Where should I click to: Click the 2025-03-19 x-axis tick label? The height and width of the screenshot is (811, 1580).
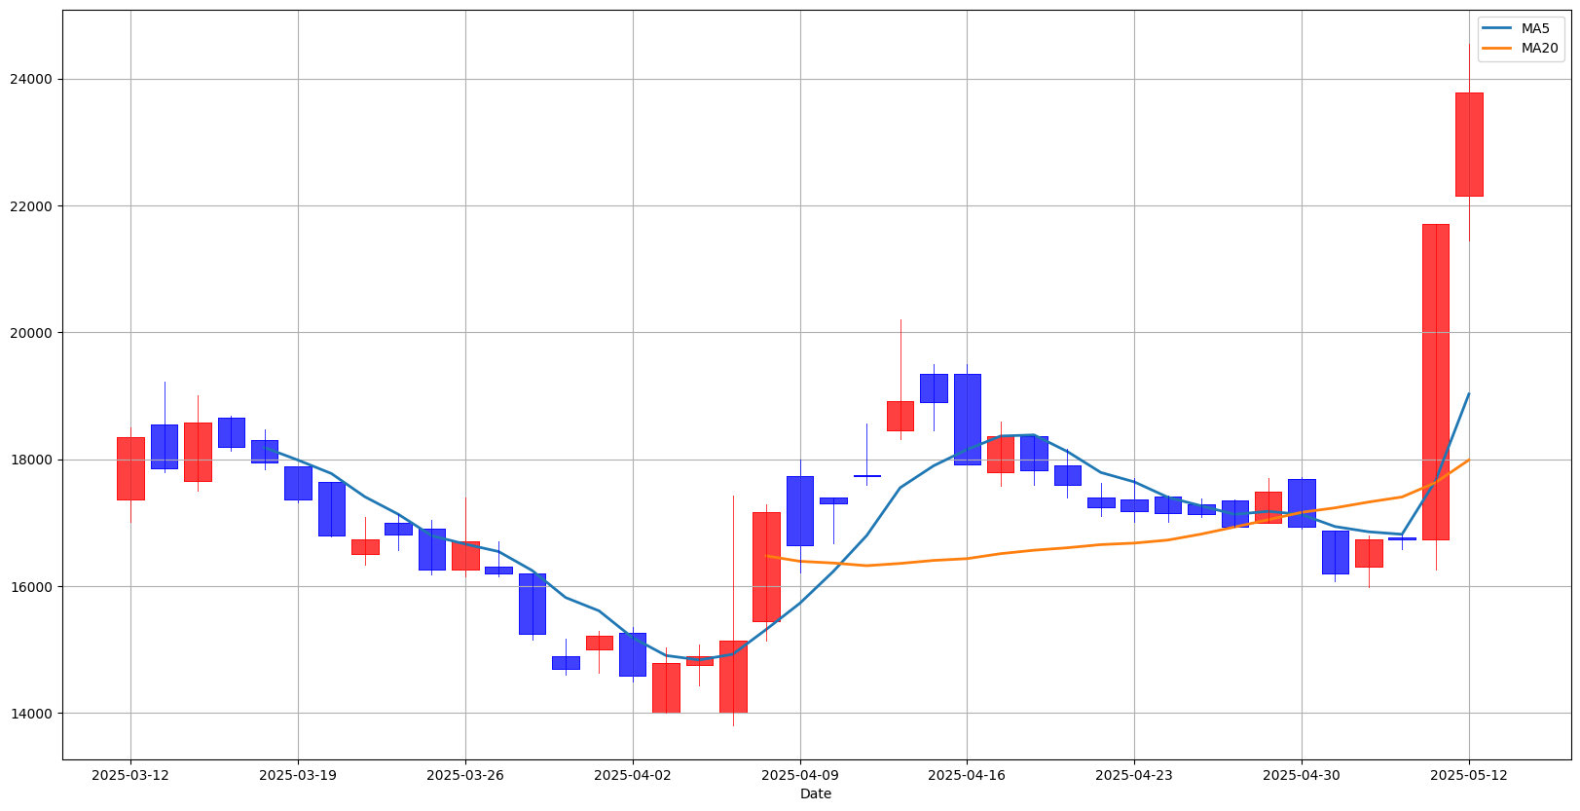(298, 775)
